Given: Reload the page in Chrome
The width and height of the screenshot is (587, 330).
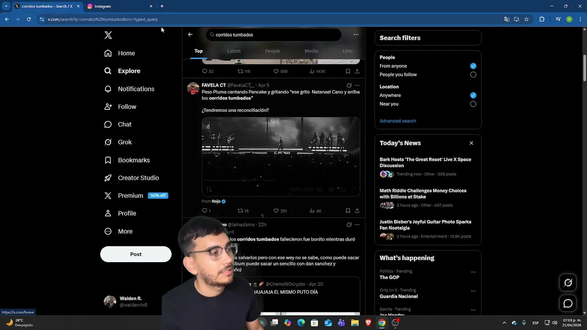Looking at the screenshot, I should click(28, 19).
